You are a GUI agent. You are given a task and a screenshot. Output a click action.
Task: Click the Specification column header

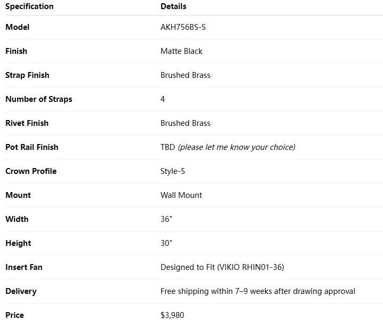[x=29, y=6]
